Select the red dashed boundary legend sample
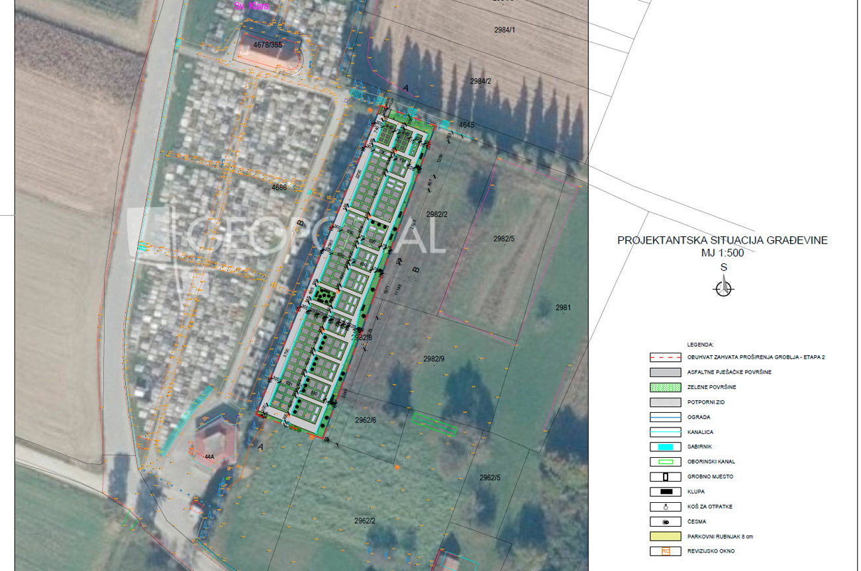This screenshot has width=861, height=571. pyautogui.click(x=665, y=357)
